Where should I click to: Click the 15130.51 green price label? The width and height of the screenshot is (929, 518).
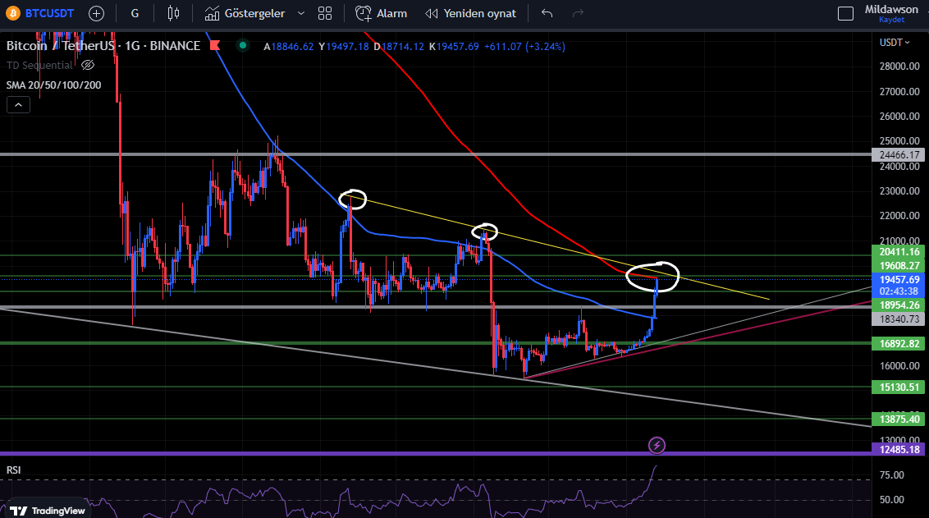click(899, 387)
